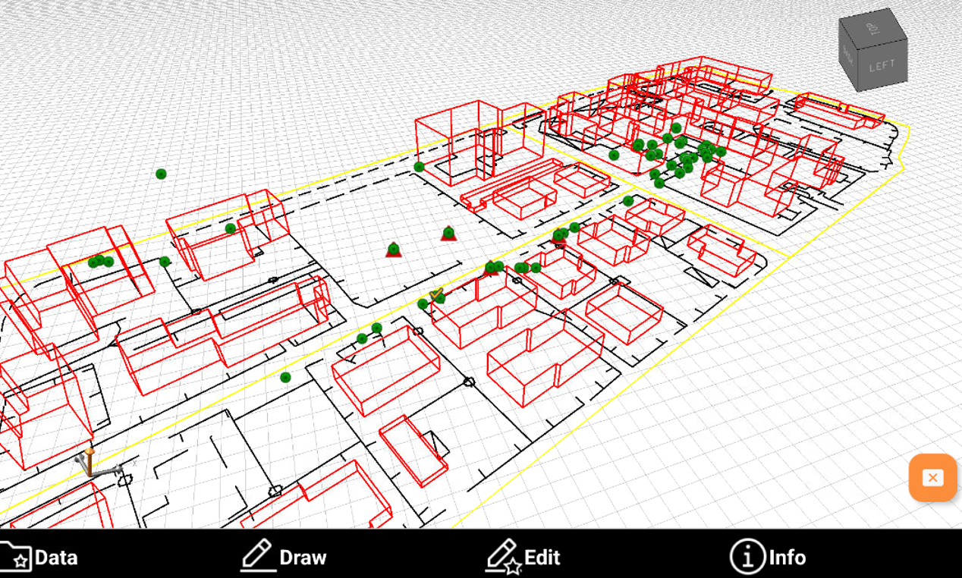Image resolution: width=962 pixels, height=578 pixels.
Task: Select the green point at the tall building's corner
Action: (x=419, y=167)
